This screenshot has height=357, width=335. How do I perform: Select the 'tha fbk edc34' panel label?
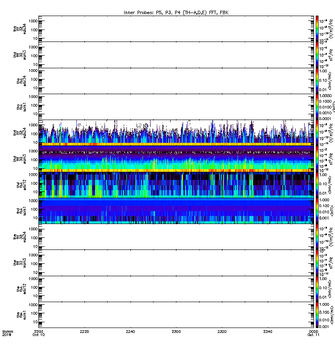click(x=21, y=81)
